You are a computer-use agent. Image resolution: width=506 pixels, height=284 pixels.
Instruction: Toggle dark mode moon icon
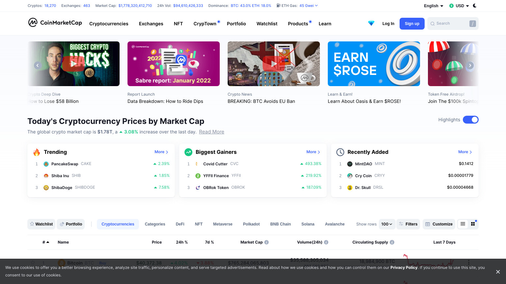coord(475,6)
